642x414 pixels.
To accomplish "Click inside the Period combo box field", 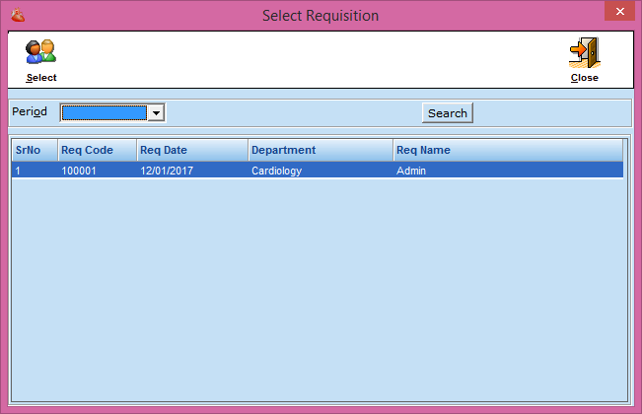I will pyautogui.click(x=104, y=113).
